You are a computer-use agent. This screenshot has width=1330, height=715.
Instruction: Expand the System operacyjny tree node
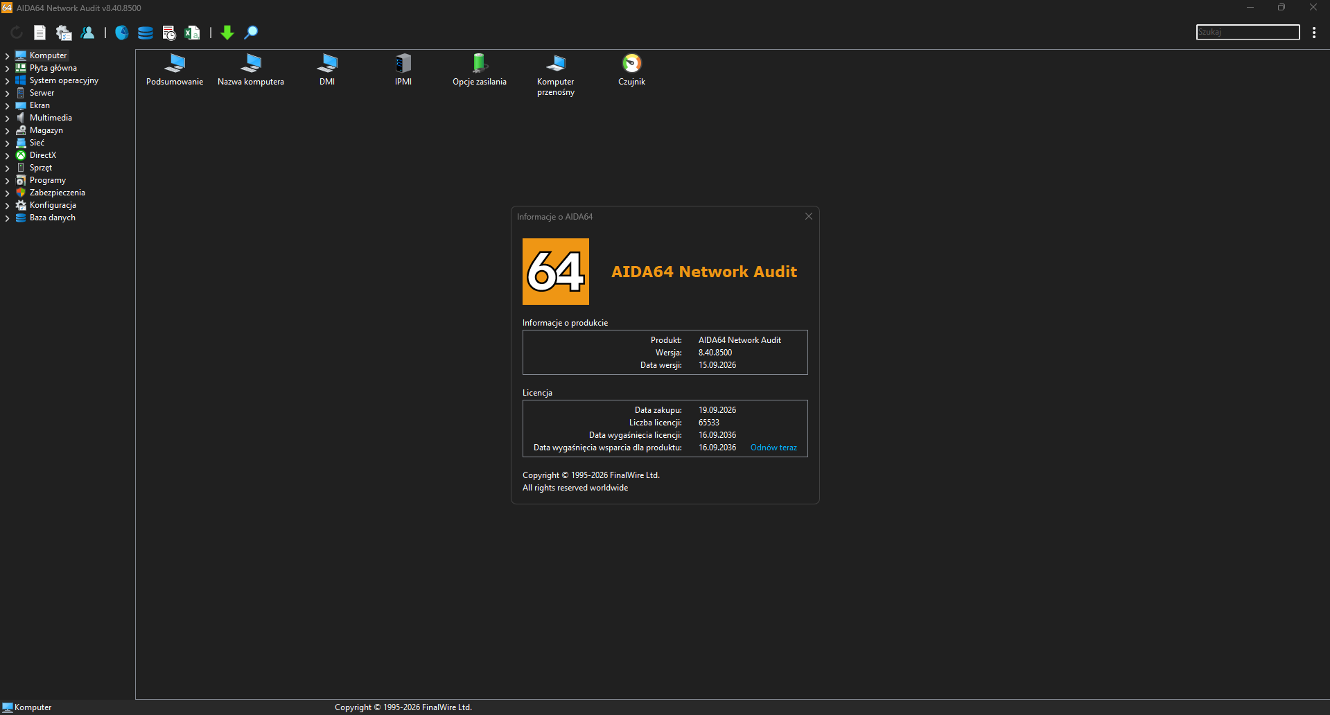pos(7,81)
